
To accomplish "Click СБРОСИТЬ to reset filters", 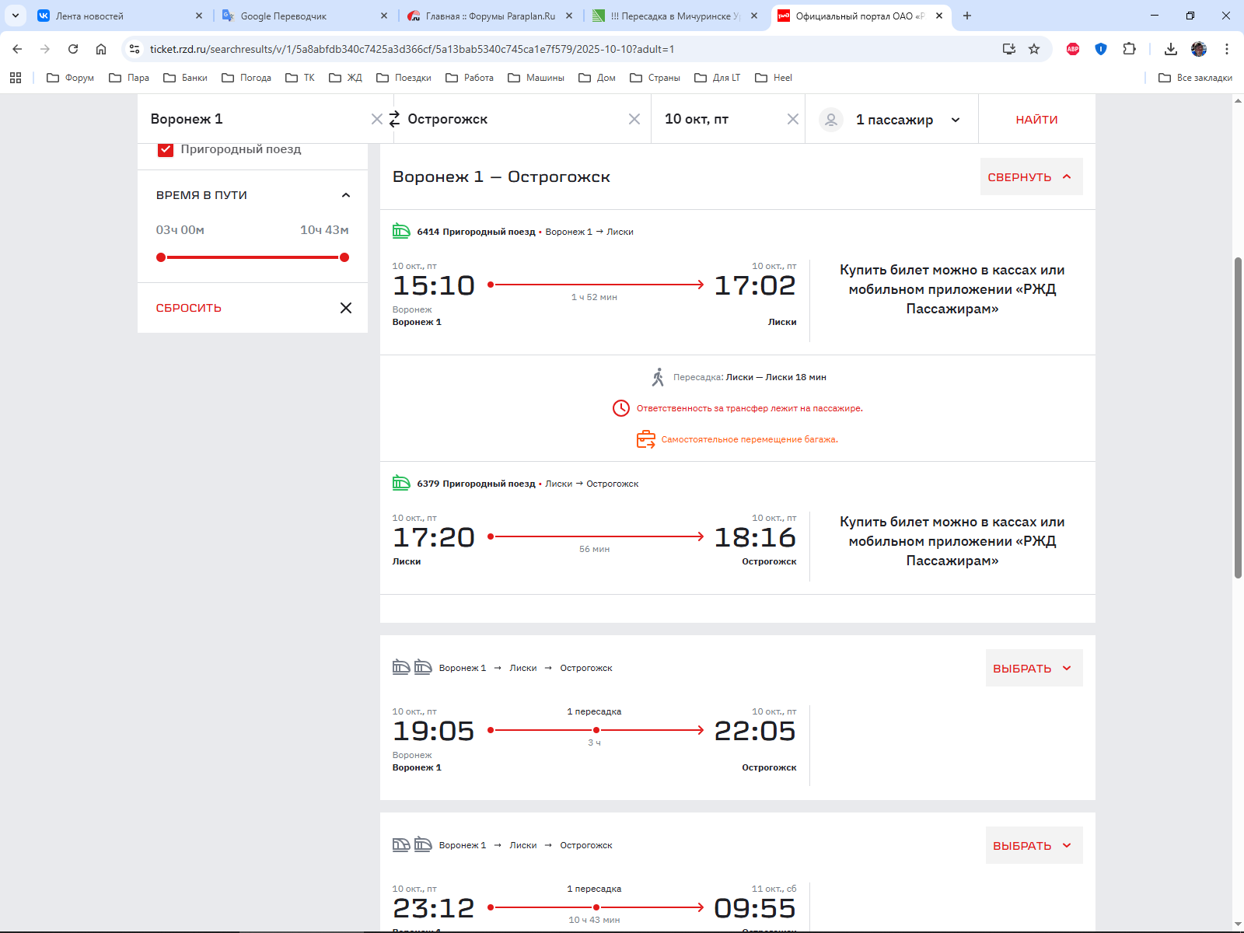I will pyautogui.click(x=189, y=308).
